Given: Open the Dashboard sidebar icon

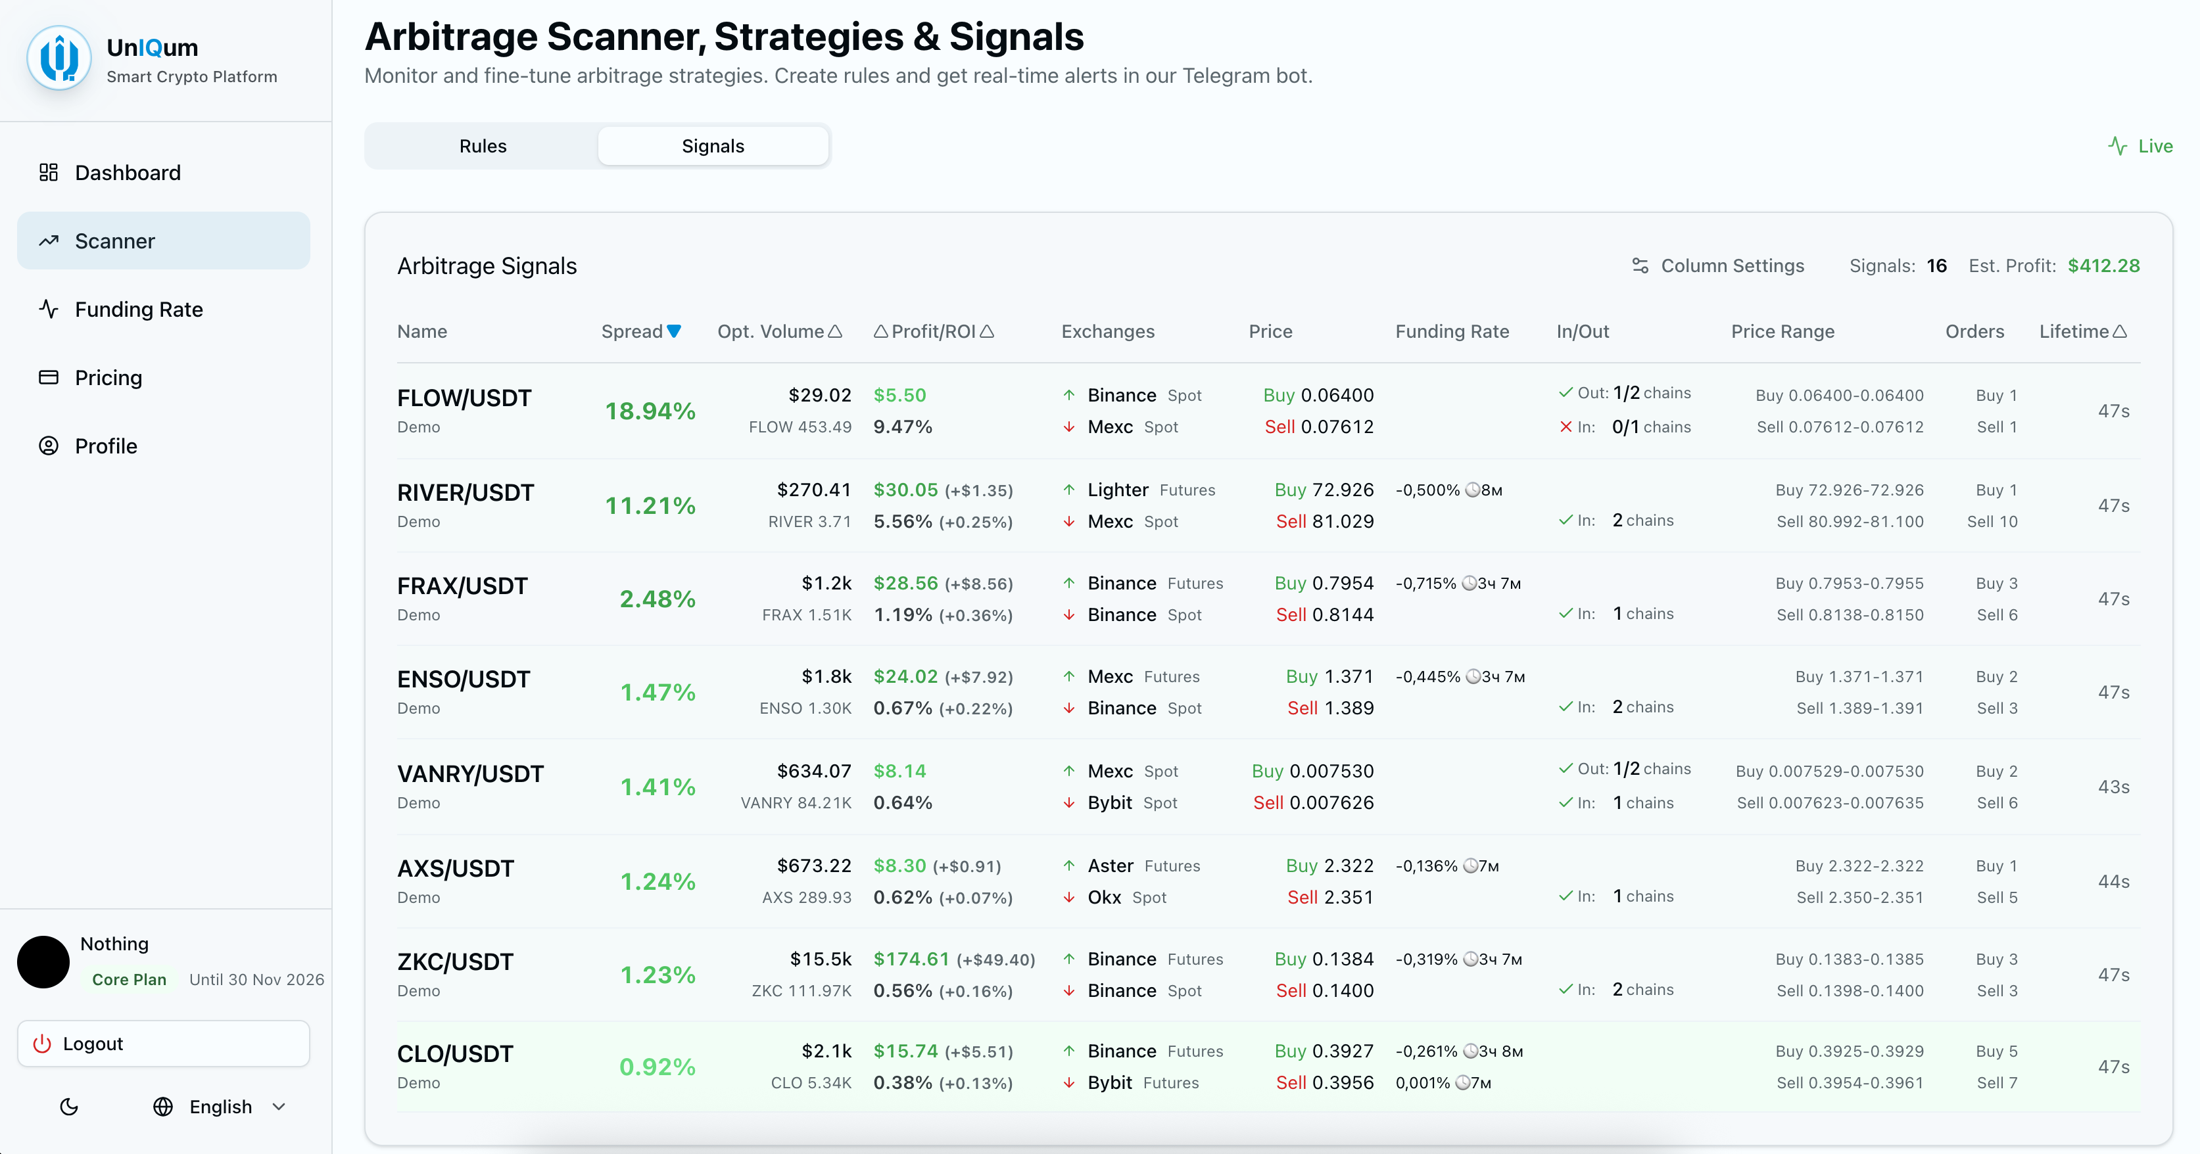Looking at the screenshot, I should pyautogui.click(x=49, y=172).
